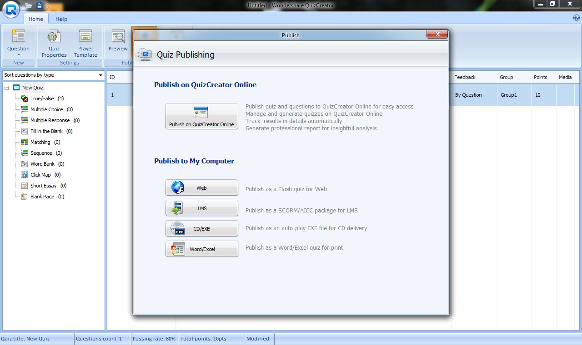Click the Preview ribbon button
Screen dimensions: 582x345
coord(118,41)
